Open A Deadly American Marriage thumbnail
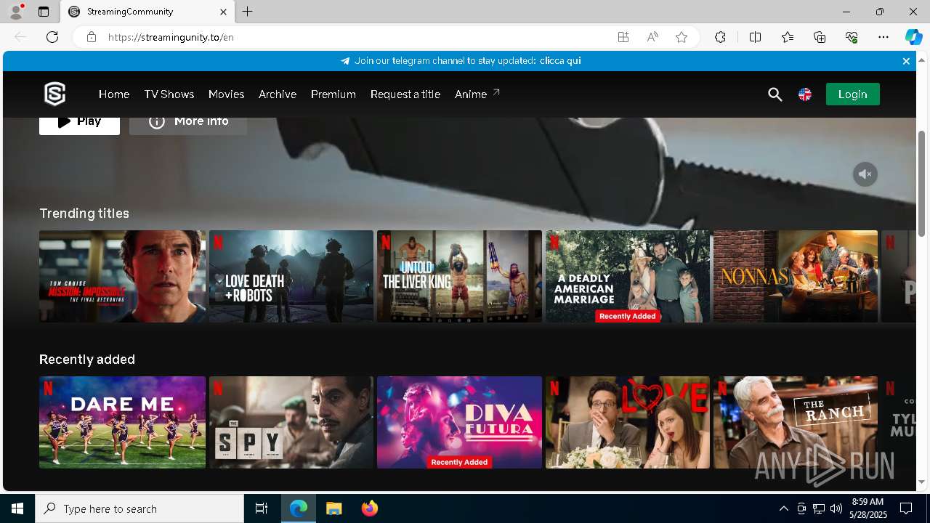This screenshot has height=523, width=930. point(628,276)
